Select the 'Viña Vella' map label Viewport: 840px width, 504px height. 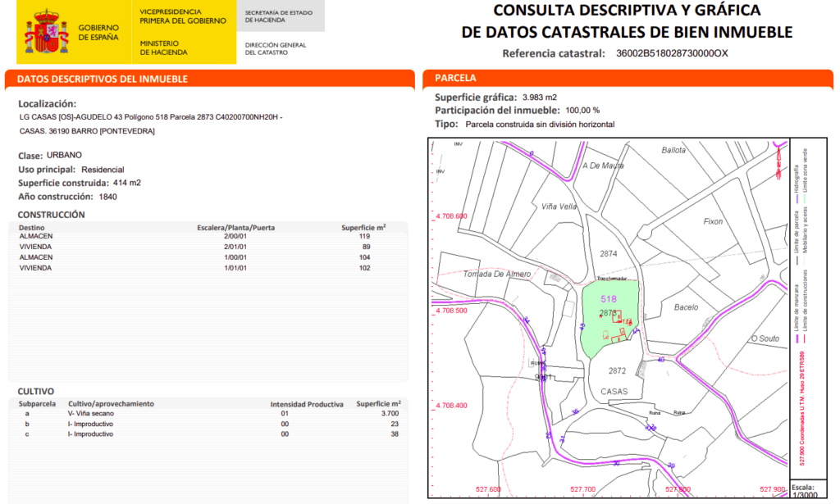coord(559,207)
